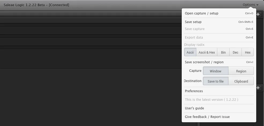Set capture mode to Window

[215, 71]
